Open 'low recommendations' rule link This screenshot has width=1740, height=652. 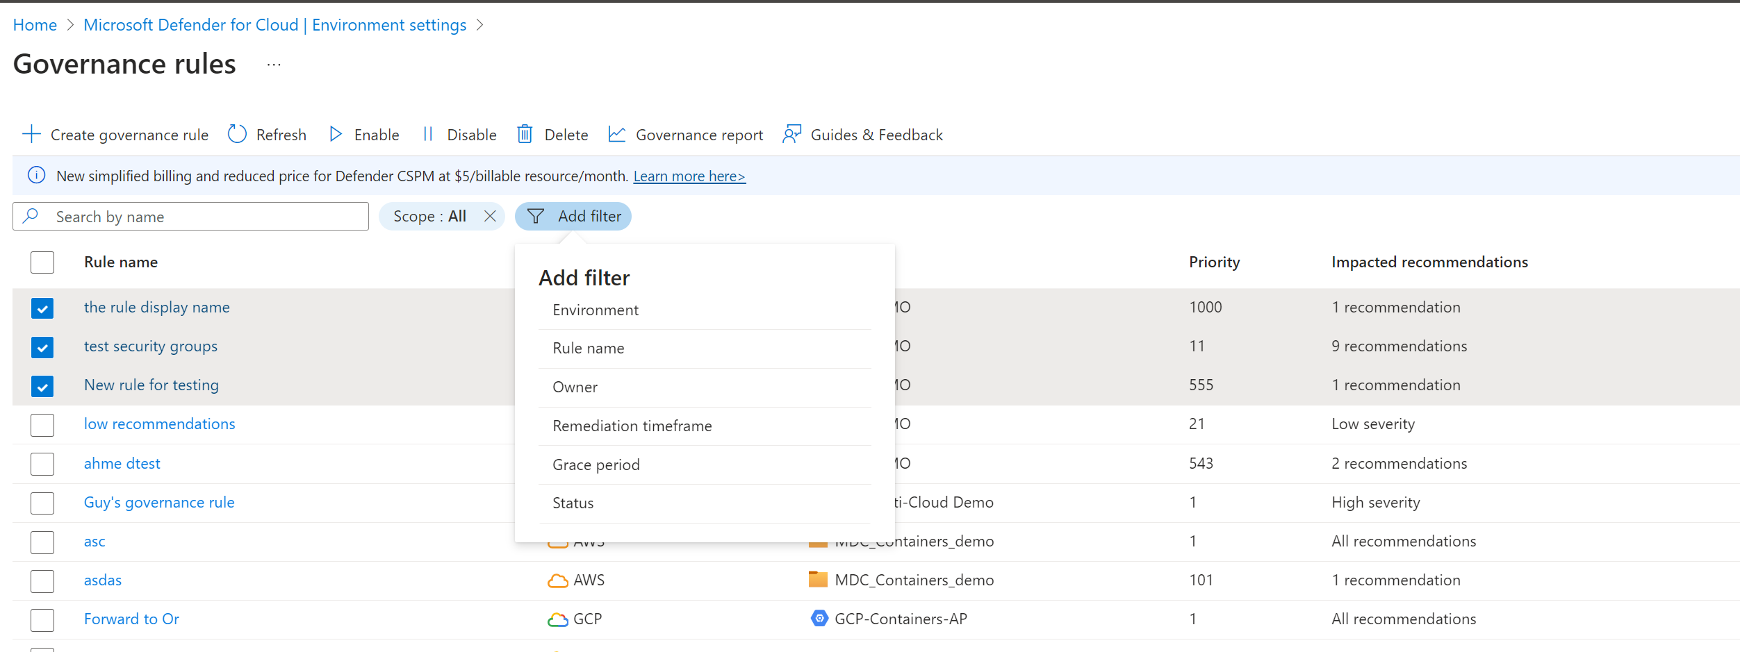[x=160, y=424]
